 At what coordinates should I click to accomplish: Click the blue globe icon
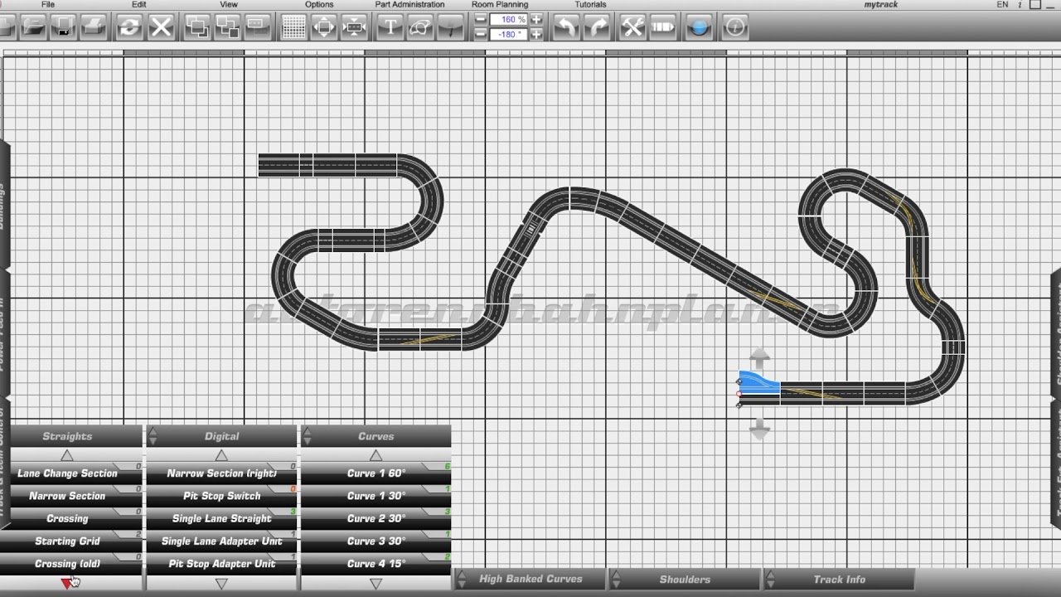point(699,27)
